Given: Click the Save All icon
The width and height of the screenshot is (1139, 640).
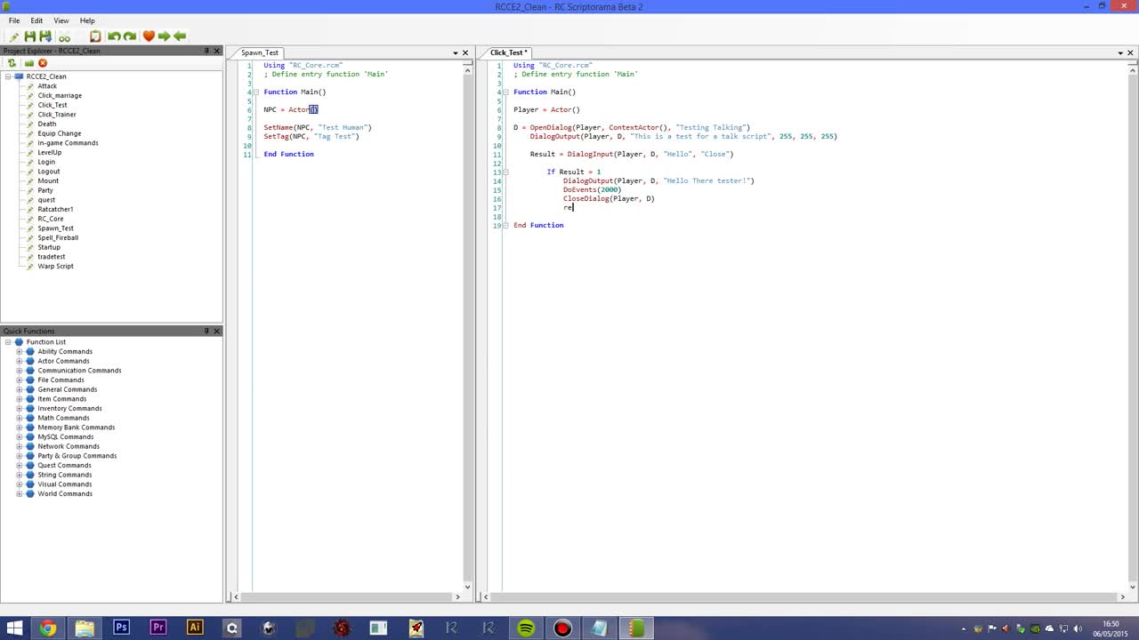Looking at the screenshot, I should click(x=43, y=36).
